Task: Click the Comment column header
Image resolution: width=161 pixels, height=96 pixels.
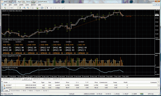Action: [x=142, y=82]
